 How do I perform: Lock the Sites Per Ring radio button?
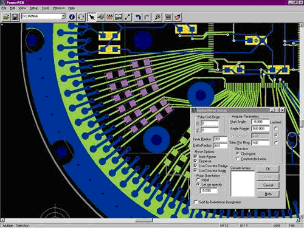[276, 143]
